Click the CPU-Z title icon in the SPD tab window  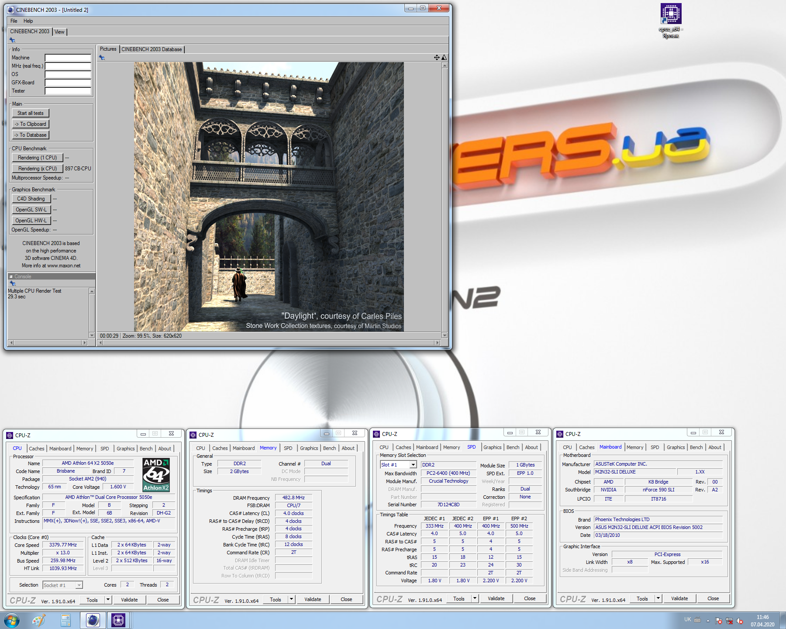pos(376,434)
